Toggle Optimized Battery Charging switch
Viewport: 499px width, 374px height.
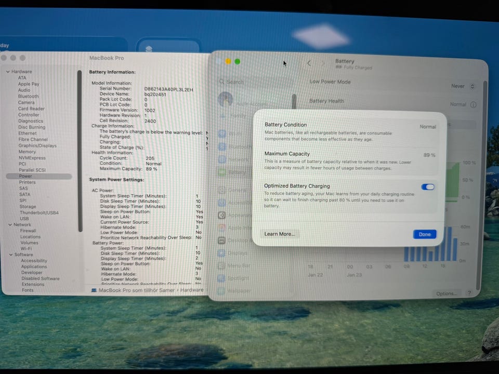pos(428,187)
